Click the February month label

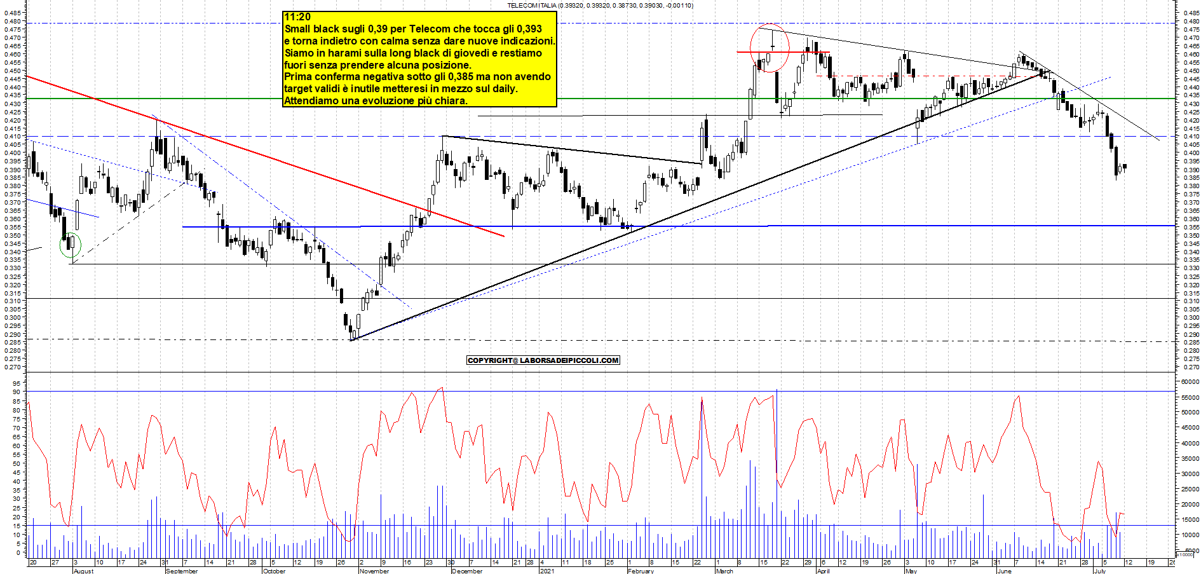coord(641,571)
